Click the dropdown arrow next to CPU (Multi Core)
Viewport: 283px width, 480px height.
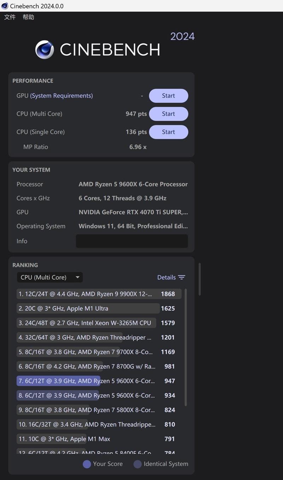[77, 277]
